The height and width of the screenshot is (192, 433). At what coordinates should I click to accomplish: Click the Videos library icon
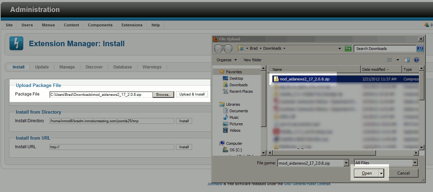(x=225, y=130)
